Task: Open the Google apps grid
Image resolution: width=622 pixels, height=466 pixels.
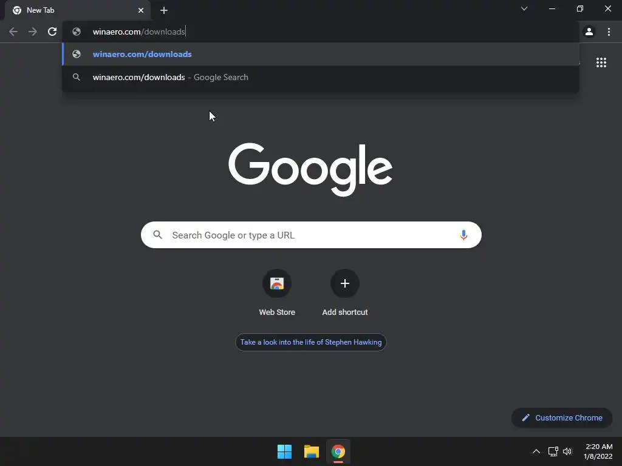Action: [x=601, y=62]
